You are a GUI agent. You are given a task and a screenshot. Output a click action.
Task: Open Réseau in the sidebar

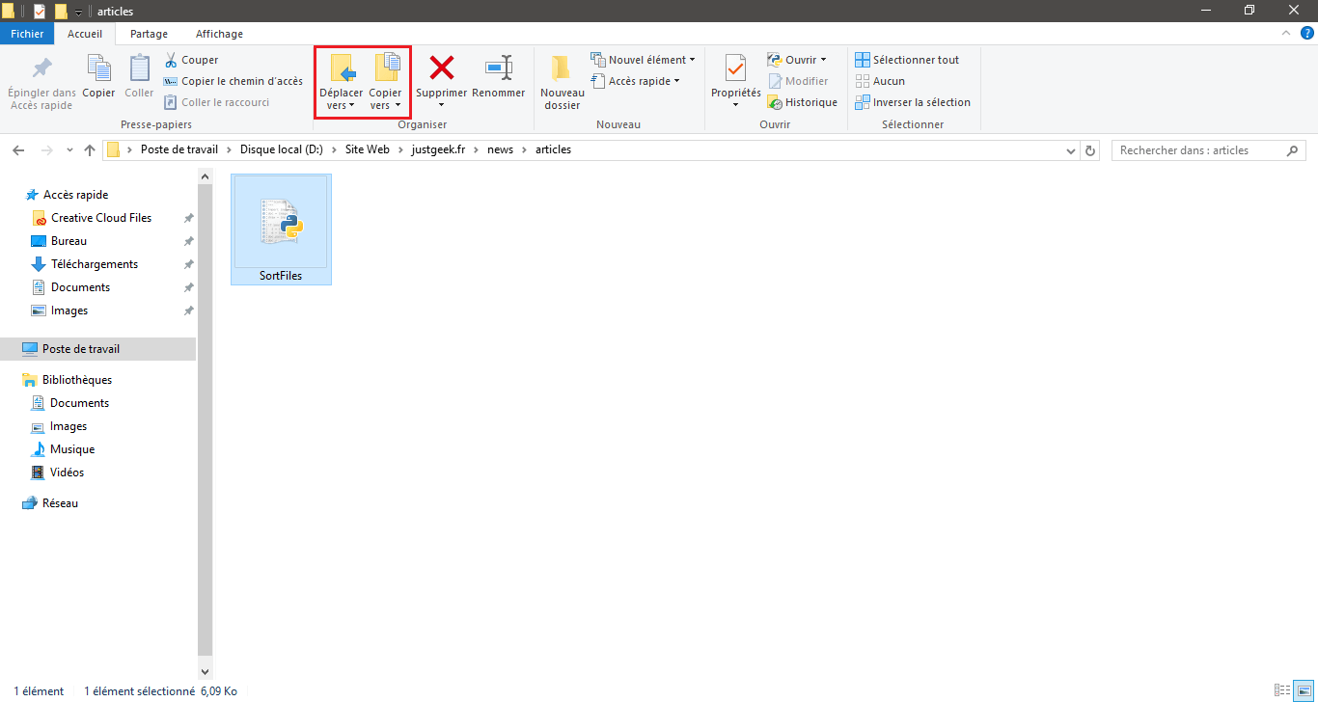[x=60, y=503]
